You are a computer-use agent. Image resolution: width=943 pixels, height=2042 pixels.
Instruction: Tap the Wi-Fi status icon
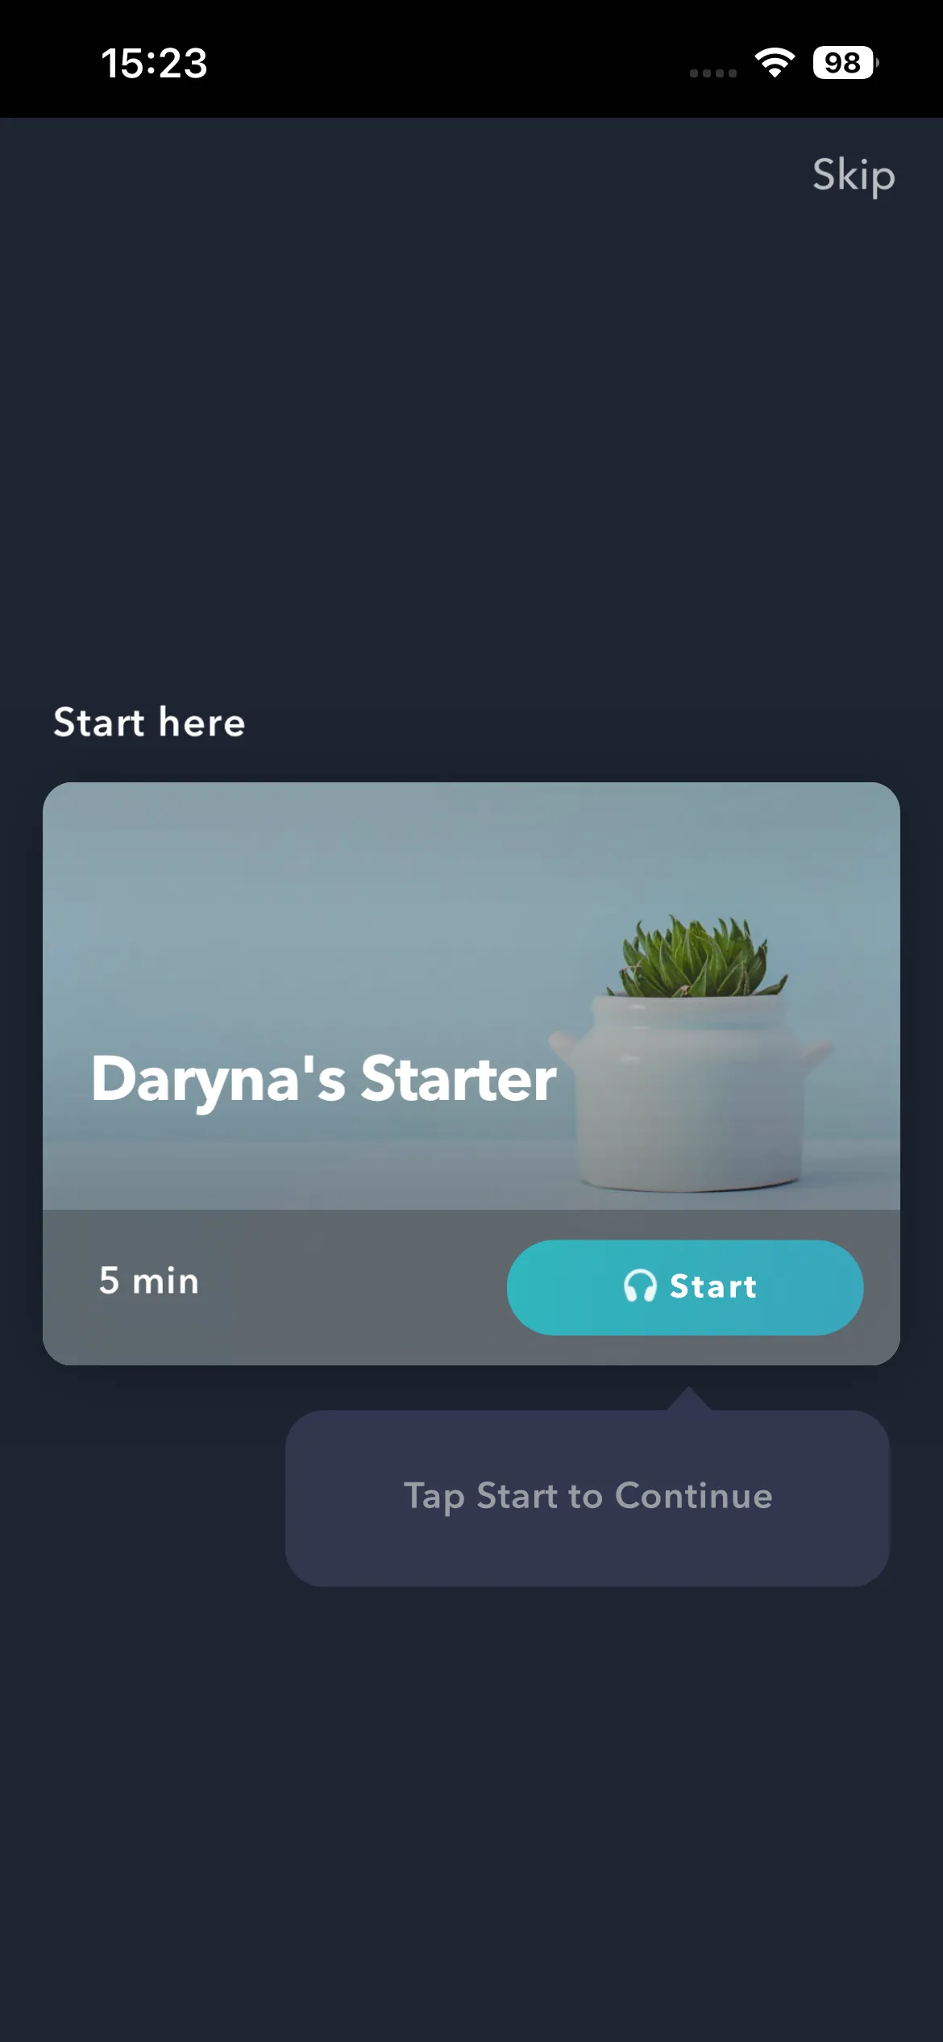(775, 62)
